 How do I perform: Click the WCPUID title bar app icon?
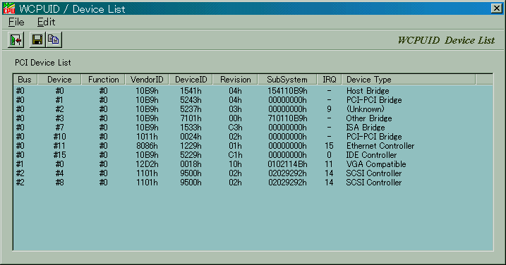pos(9,8)
